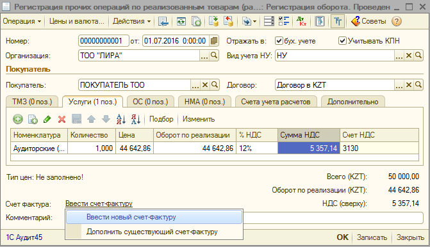This screenshot has width=430, height=247.
Task: Expand the Действия dropdown menu
Action: tap(131, 21)
